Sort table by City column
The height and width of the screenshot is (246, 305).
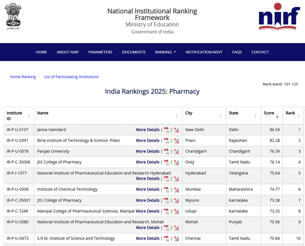pyautogui.click(x=204, y=116)
